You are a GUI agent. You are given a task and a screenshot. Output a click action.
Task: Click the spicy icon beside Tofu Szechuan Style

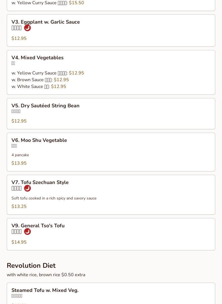[27, 188]
